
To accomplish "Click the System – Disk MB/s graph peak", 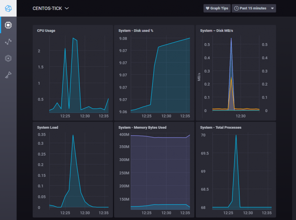I will pyautogui.click(x=231, y=39).
